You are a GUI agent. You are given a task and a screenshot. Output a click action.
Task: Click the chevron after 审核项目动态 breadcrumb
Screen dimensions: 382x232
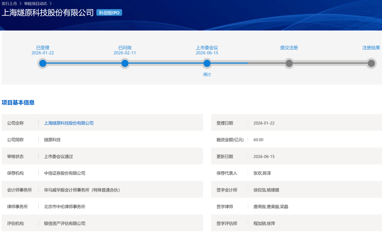click(x=51, y=4)
